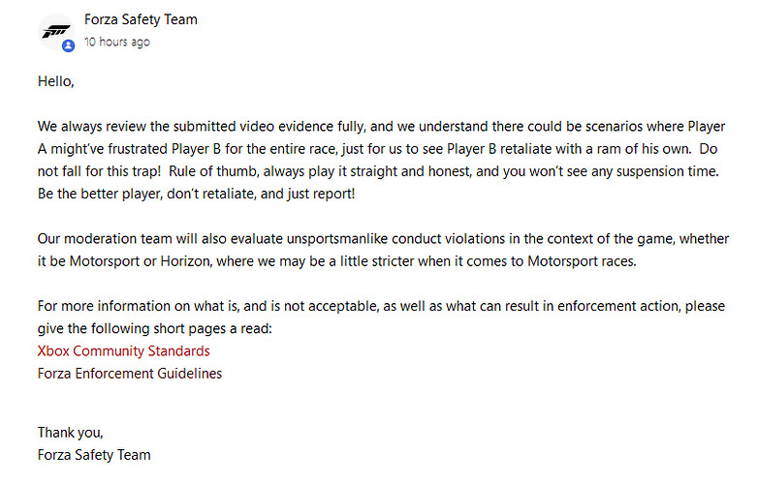Open the Xbox Community Standards link
The image size is (758, 484).
[x=123, y=350]
